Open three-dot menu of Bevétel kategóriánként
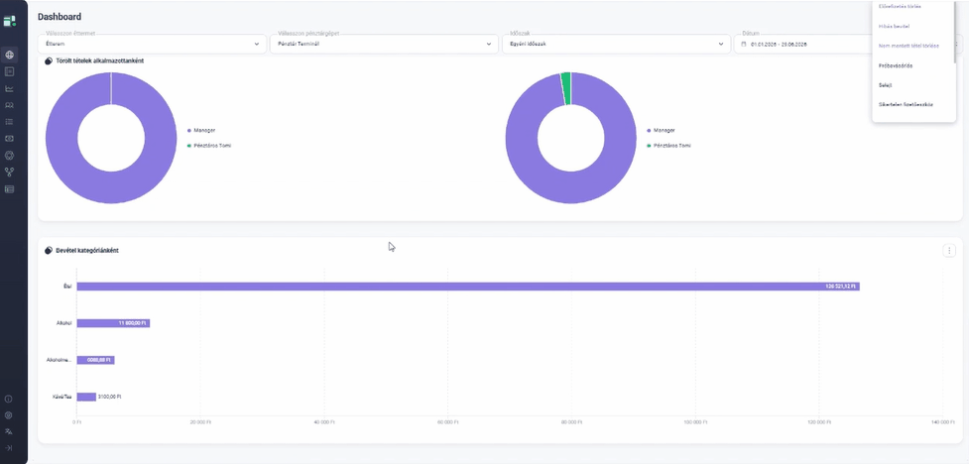 point(949,251)
